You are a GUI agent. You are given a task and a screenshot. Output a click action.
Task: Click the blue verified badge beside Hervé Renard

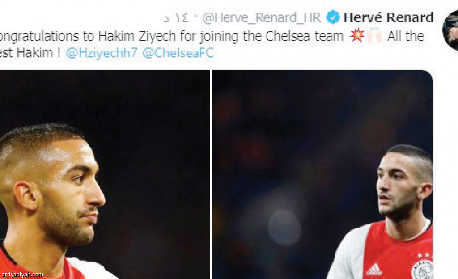click(333, 17)
